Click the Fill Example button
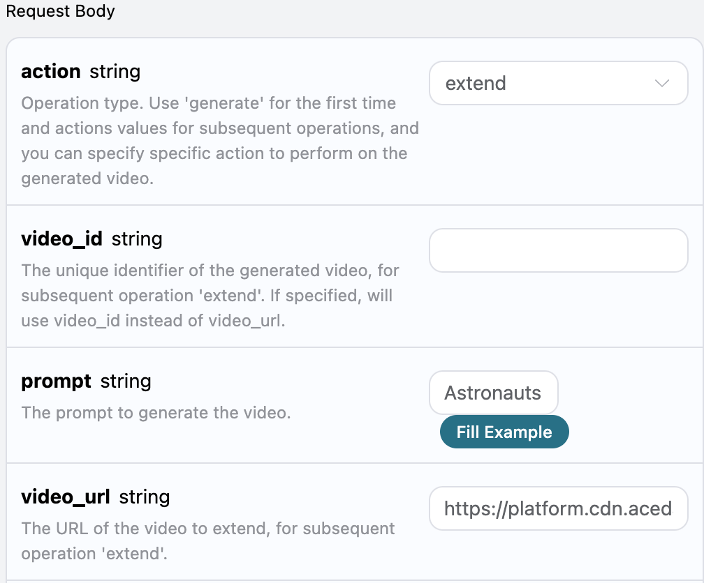Viewport: 704px width, 583px height. tap(504, 432)
